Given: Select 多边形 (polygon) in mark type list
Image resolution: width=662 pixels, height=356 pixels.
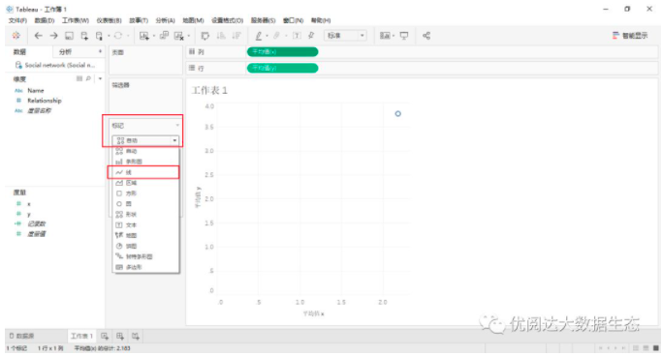Looking at the screenshot, I should tap(145, 267).
